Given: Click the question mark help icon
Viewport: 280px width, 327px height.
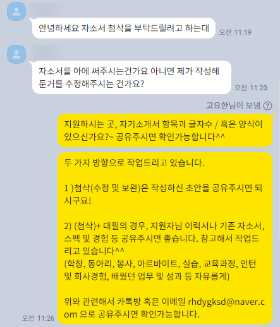Looking at the screenshot, I should tap(267, 105).
